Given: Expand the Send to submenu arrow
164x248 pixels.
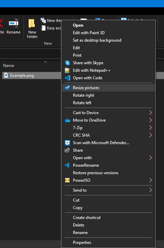Looking at the screenshot, I should point(150,190).
